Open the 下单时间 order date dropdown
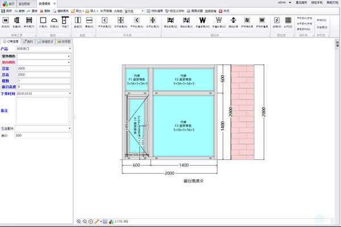The height and width of the screenshot is (227, 341). coord(44,93)
